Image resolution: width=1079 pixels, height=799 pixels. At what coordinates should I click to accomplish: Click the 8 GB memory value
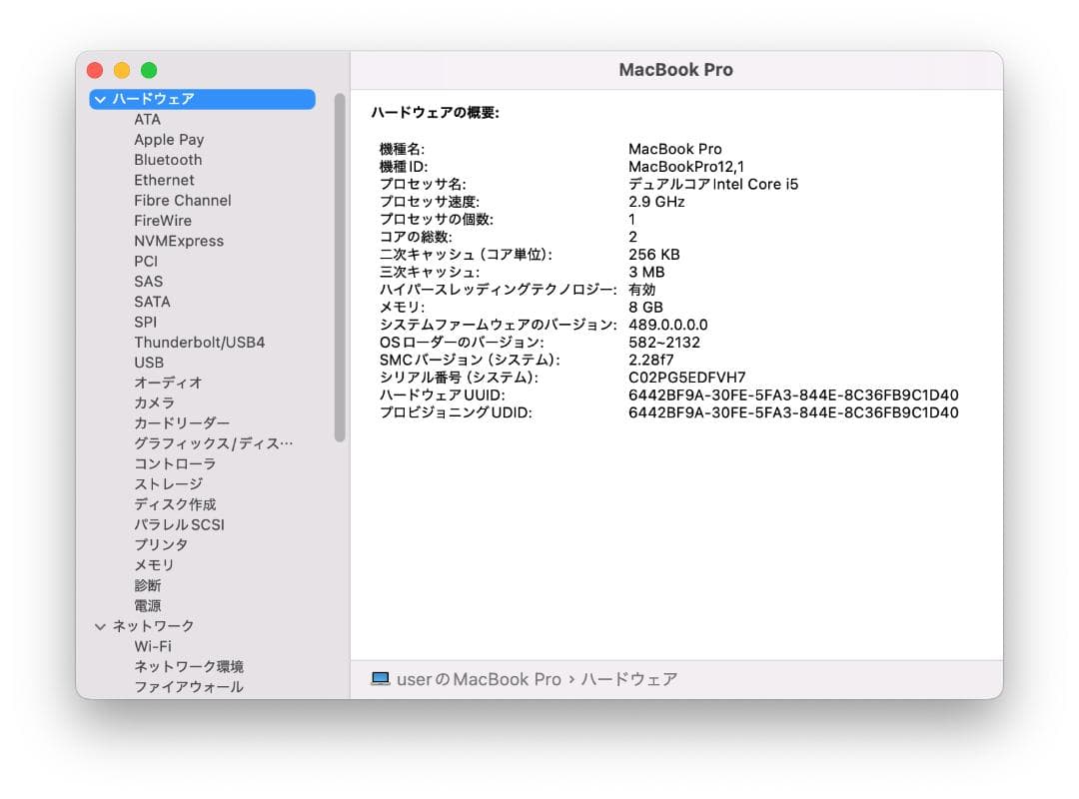645,308
